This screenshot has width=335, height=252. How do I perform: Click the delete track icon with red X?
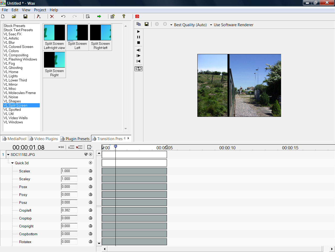79,147
